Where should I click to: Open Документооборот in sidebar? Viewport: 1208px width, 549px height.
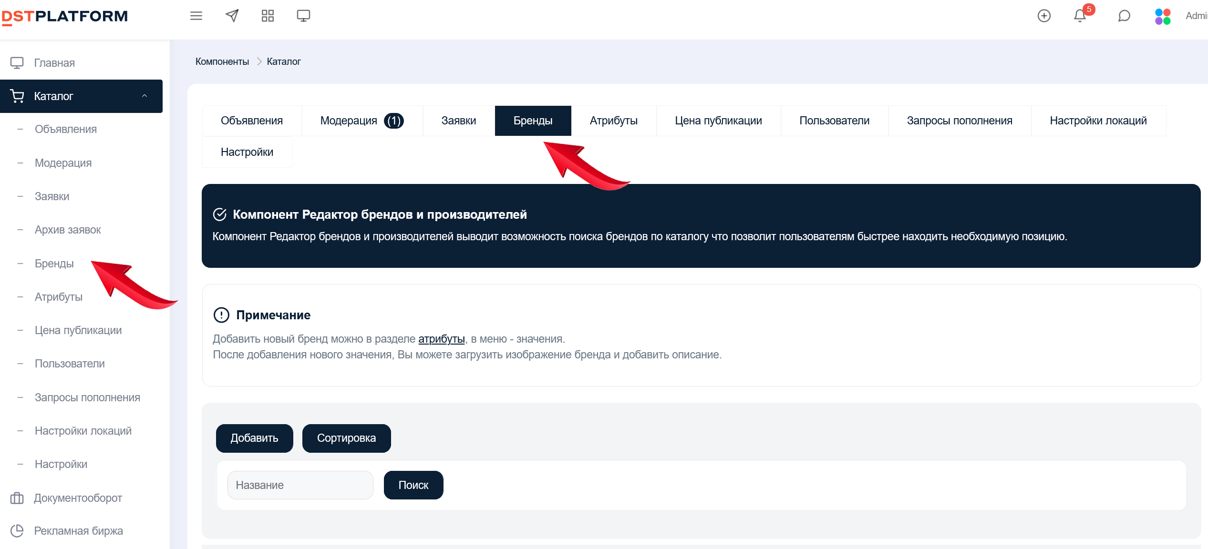click(x=78, y=498)
